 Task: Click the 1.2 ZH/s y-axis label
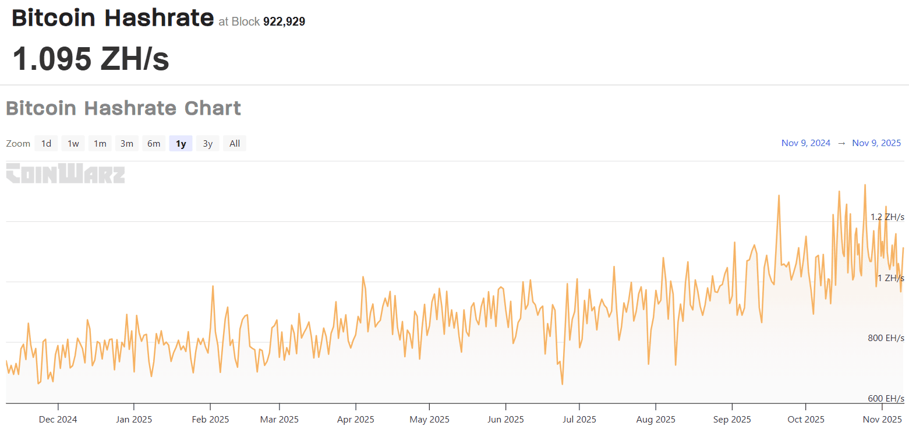(887, 217)
